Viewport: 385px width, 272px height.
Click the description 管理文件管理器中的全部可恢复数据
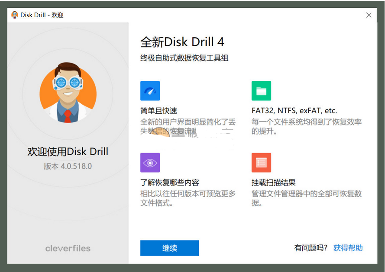click(307, 198)
